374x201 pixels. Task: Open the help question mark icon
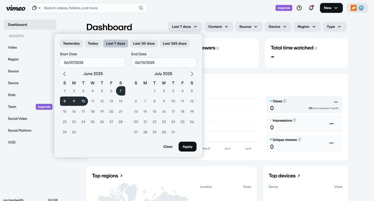coord(299,8)
